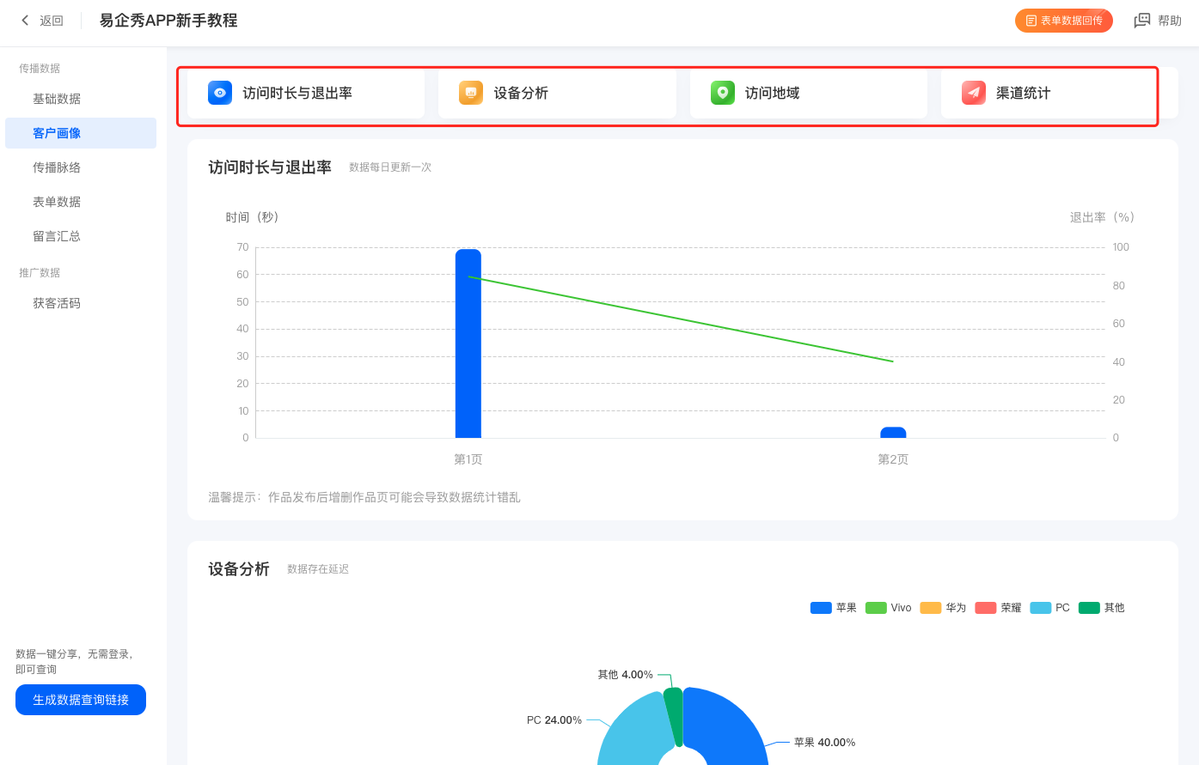Click the 苹果 40.00% pie slice label
Viewport: 1199px width, 765px height.
(x=824, y=743)
